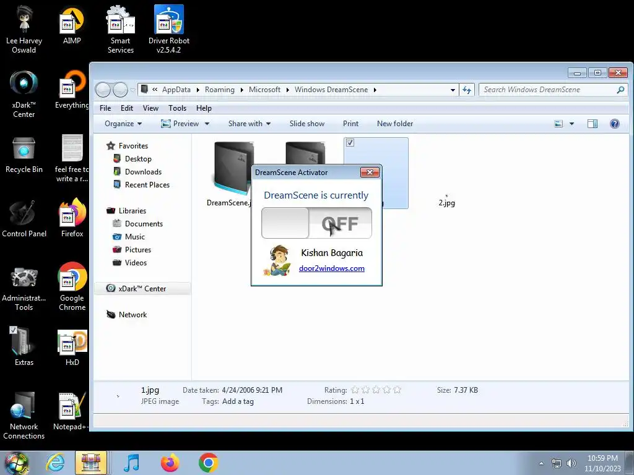Select the 2.jpg file
Screen dimensions: 634x475
pos(446,203)
